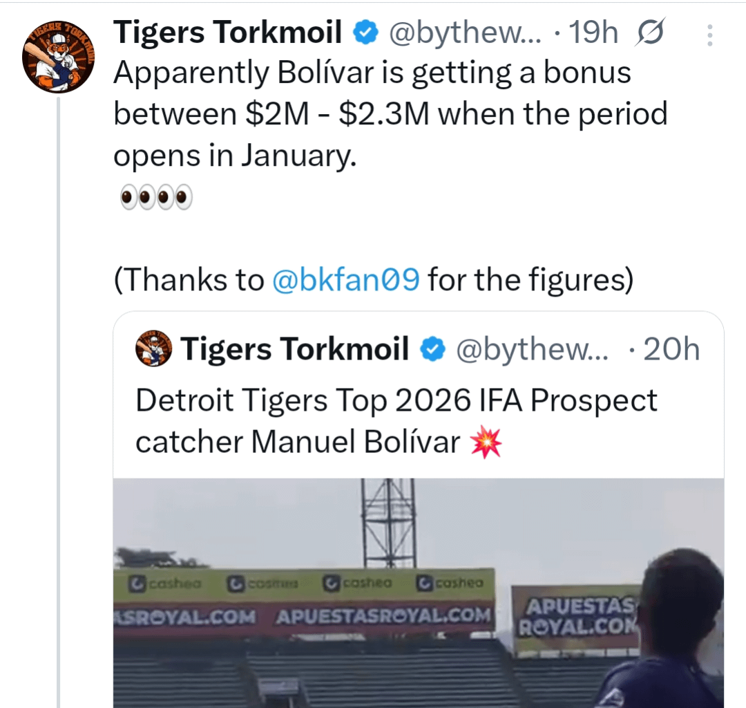Click the eyes emoji row
The height and width of the screenshot is (708, 746).
(156, 198)
